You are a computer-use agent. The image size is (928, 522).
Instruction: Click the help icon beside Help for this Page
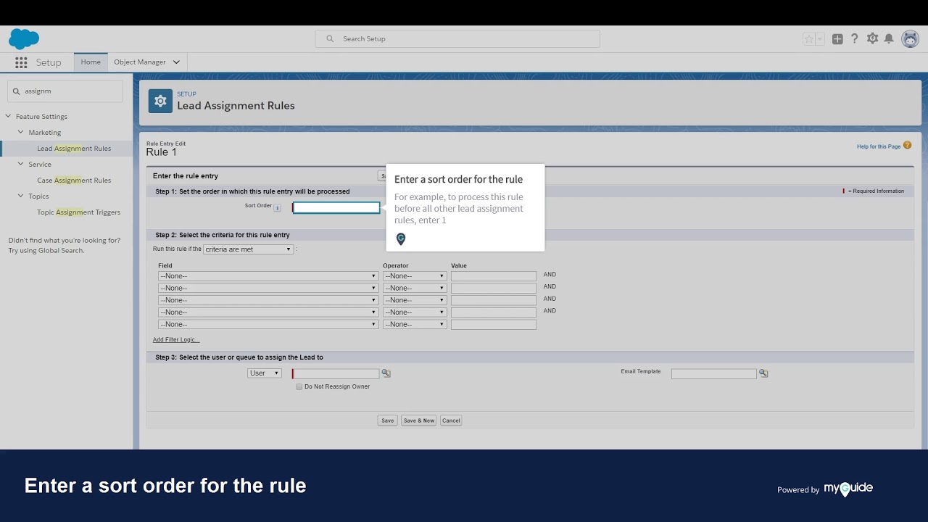pyautogui.click(x=907, y=146)
